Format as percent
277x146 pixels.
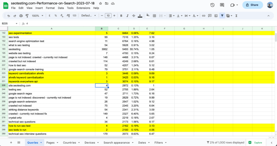pyautogui.click(x=56, y=16)
